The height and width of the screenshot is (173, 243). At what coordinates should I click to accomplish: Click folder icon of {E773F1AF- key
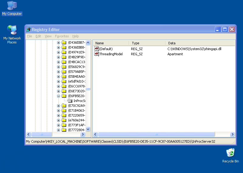click(x=64, y=125)
